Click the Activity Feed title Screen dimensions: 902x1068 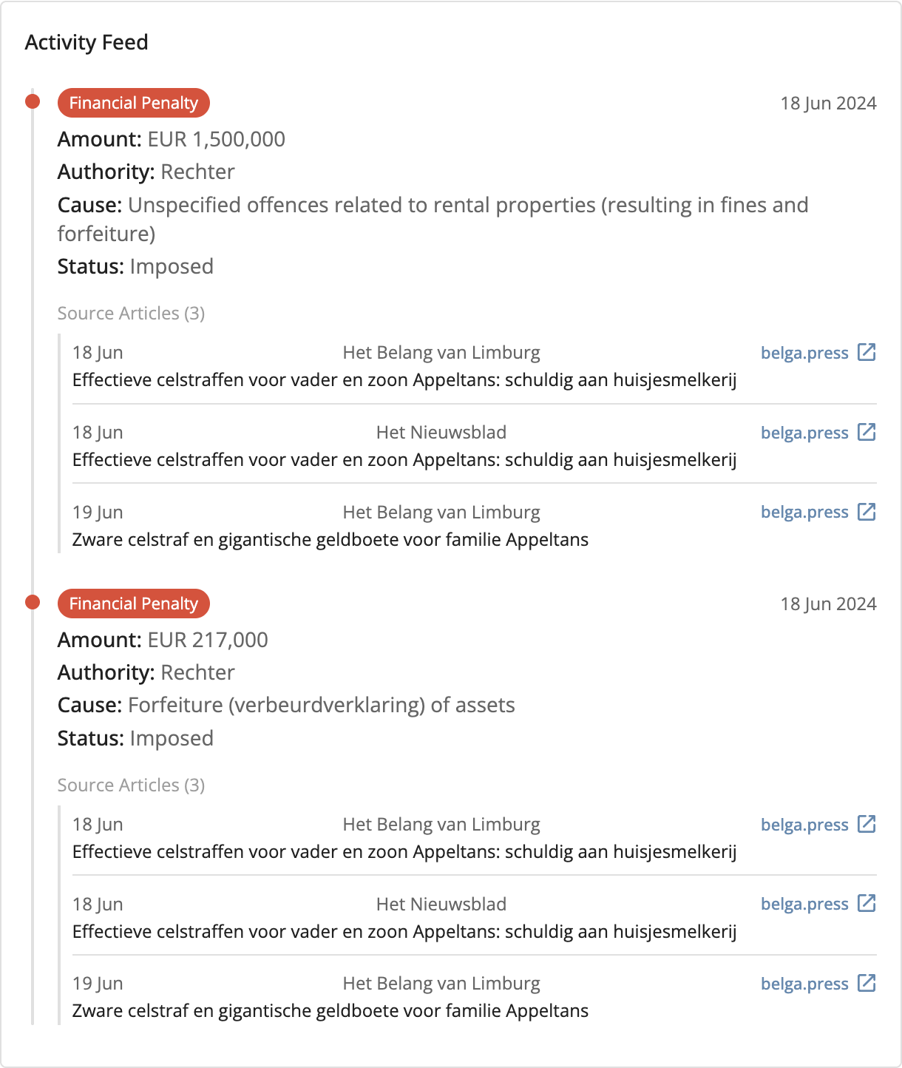click(x=87, y=42)
